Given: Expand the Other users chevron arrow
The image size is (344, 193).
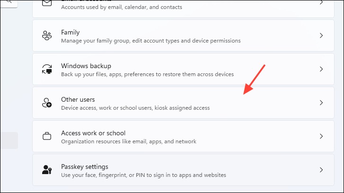Looking at the screenshot, I should point(321,103).
